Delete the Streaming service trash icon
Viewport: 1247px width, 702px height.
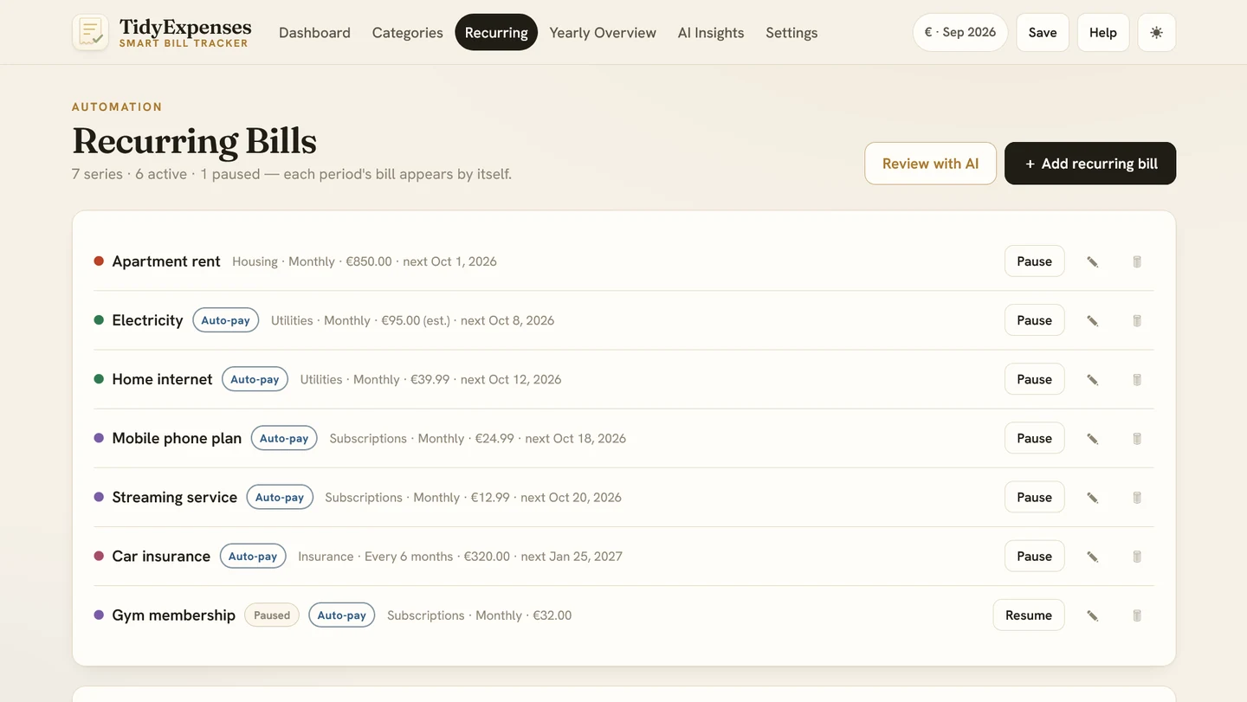1137,497
